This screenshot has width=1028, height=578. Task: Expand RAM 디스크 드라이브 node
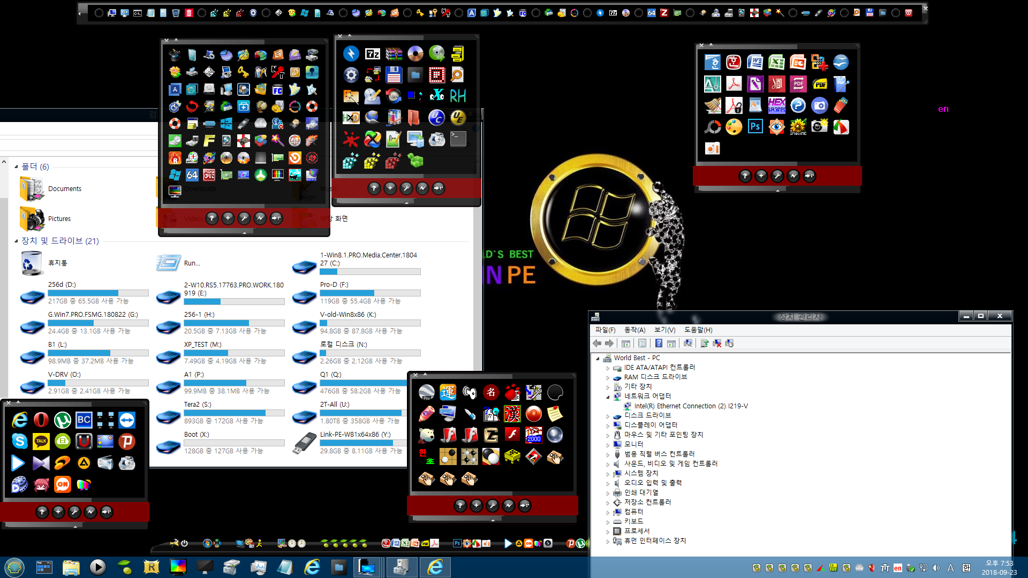click(x=608, y=378)
